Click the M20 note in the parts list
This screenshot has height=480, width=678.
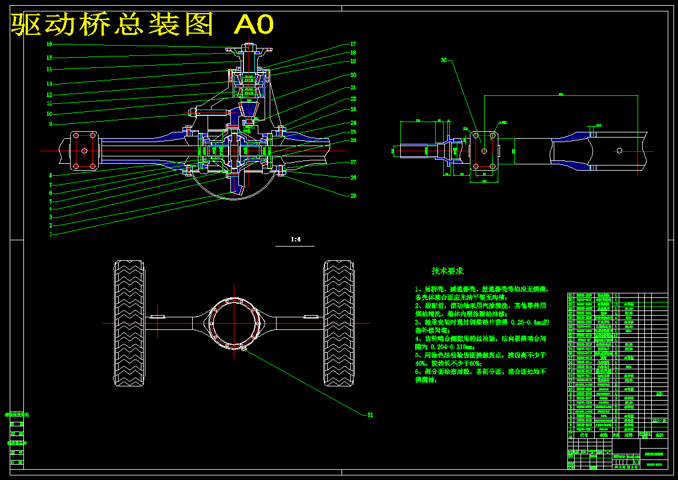coord(659,394)
